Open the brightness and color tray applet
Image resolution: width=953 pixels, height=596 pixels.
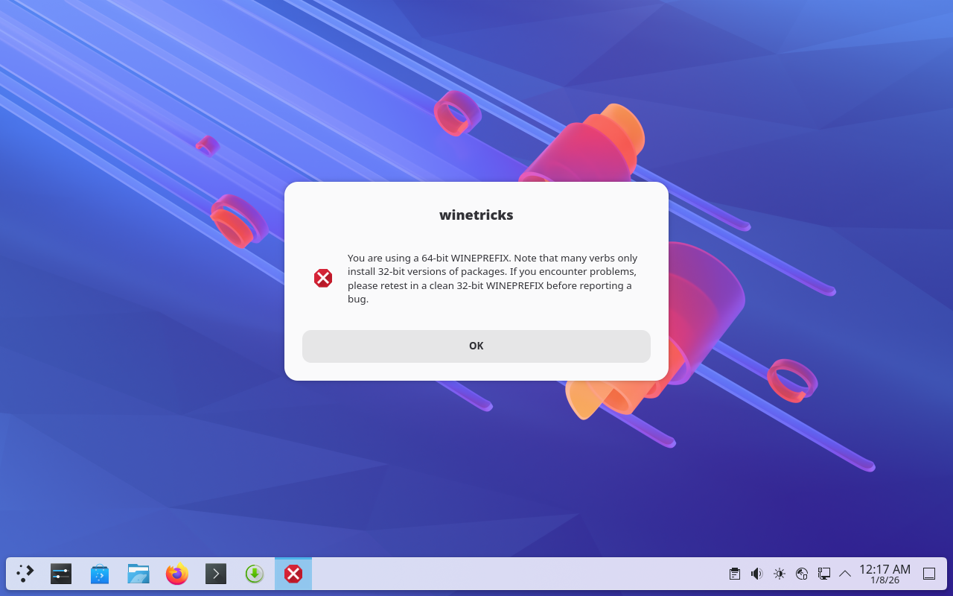tap(780, 574)
